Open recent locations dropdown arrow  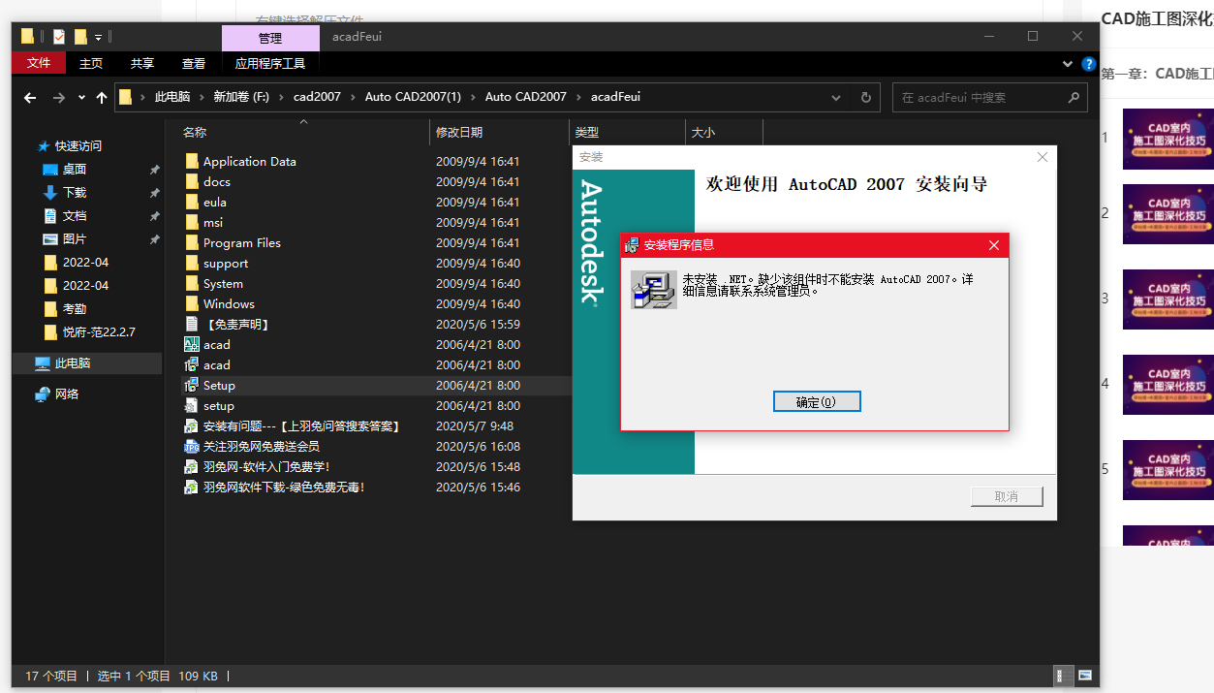(81, 98)
